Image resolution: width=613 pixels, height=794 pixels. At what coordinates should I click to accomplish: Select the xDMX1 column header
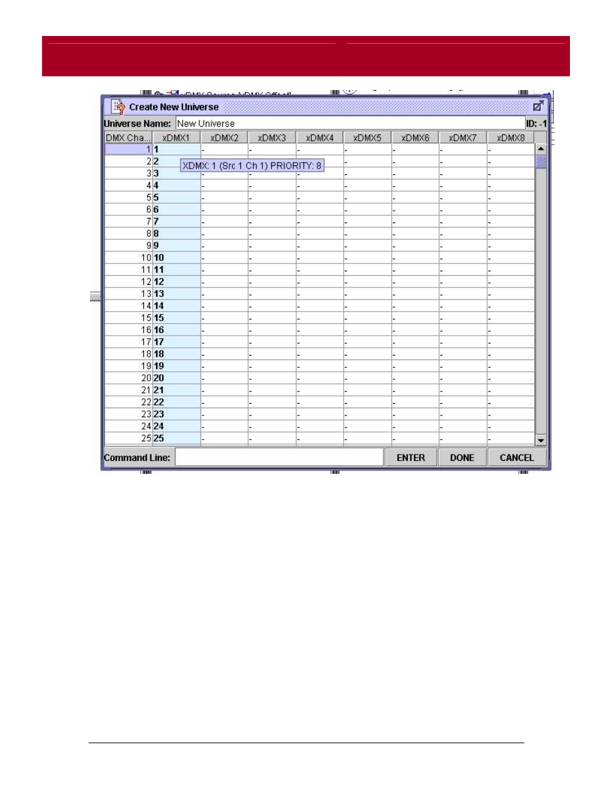click(x=176, y=138)
